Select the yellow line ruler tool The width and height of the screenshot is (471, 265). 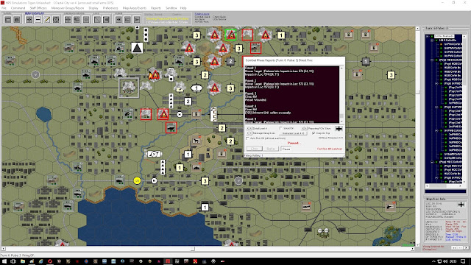47,20
